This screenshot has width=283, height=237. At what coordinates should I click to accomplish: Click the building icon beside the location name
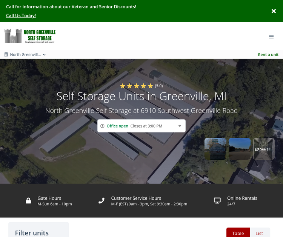[6, 55]
